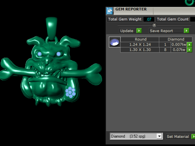Screen dimensions: 195x146
Task: Click the Total Gem Weight label
Action: (125, 19)
